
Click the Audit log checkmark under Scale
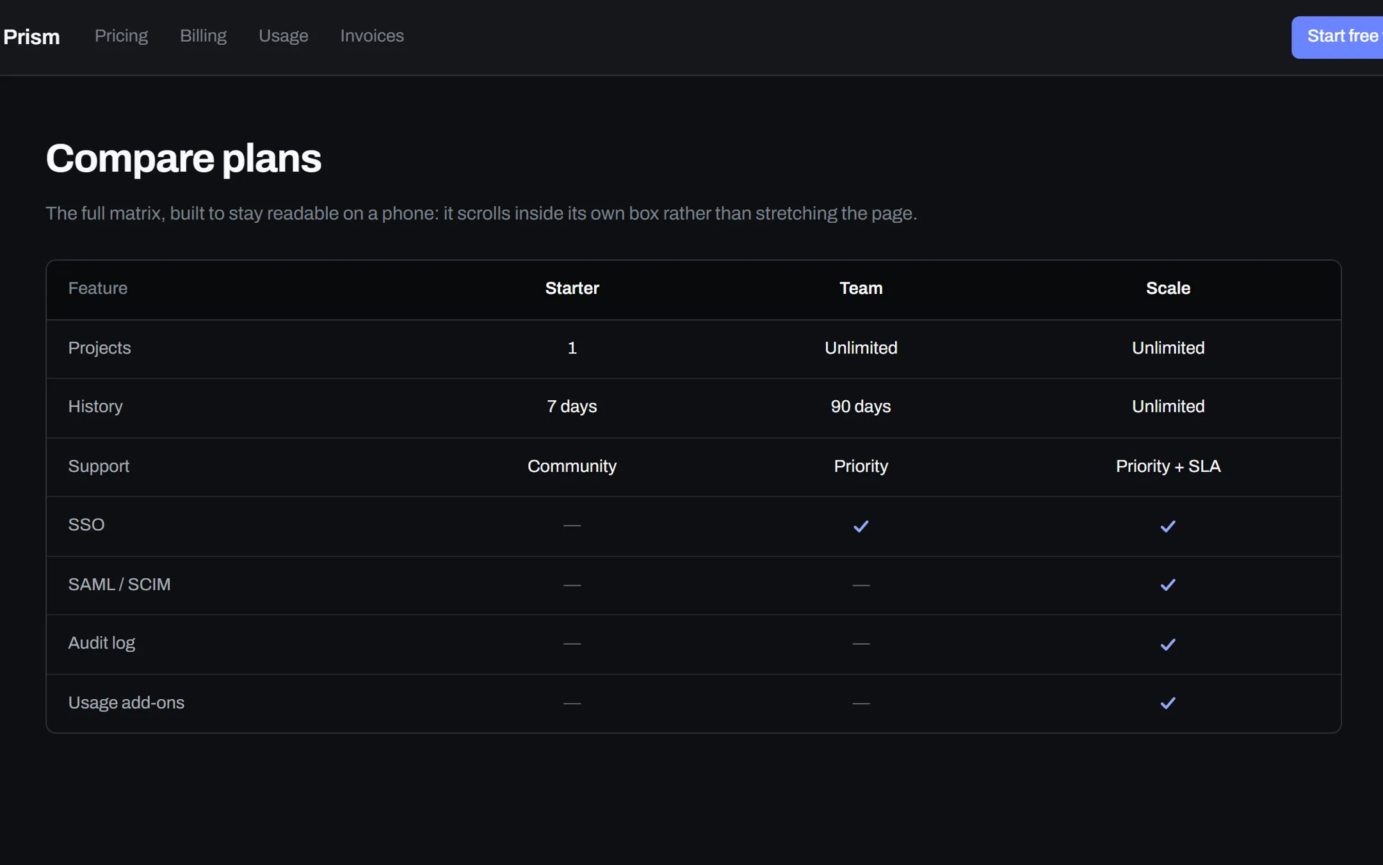click(1168, 644)
